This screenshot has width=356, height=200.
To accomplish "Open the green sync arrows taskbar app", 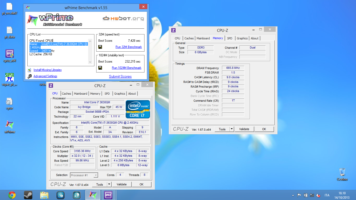I will (x=77, y=195).
